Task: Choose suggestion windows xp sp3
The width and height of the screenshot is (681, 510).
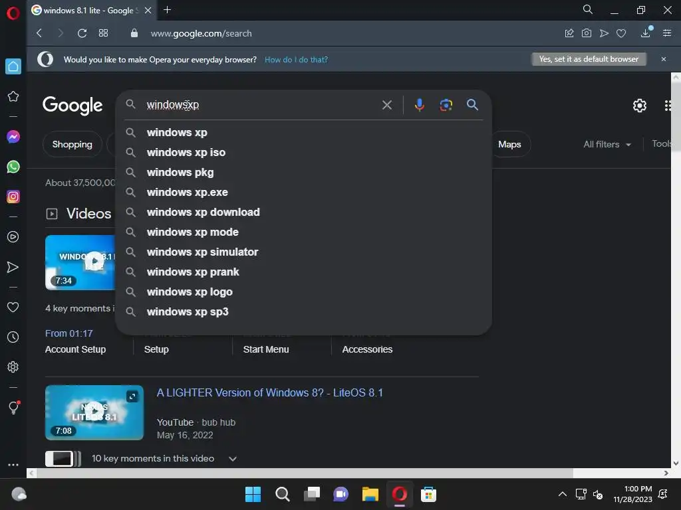Action: pyautogui.click(x=303, y=312)
